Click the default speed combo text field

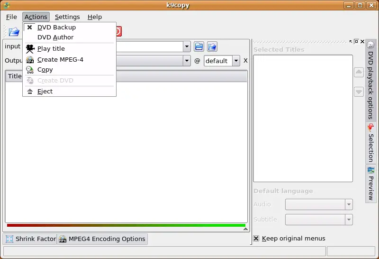click(x=218, y=61)
